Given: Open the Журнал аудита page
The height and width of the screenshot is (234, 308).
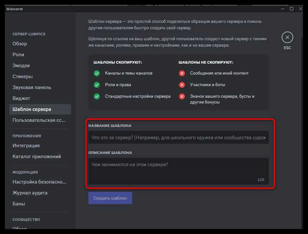Looking at the screenshot, I should pyautogui.click(x=30, y=193).
